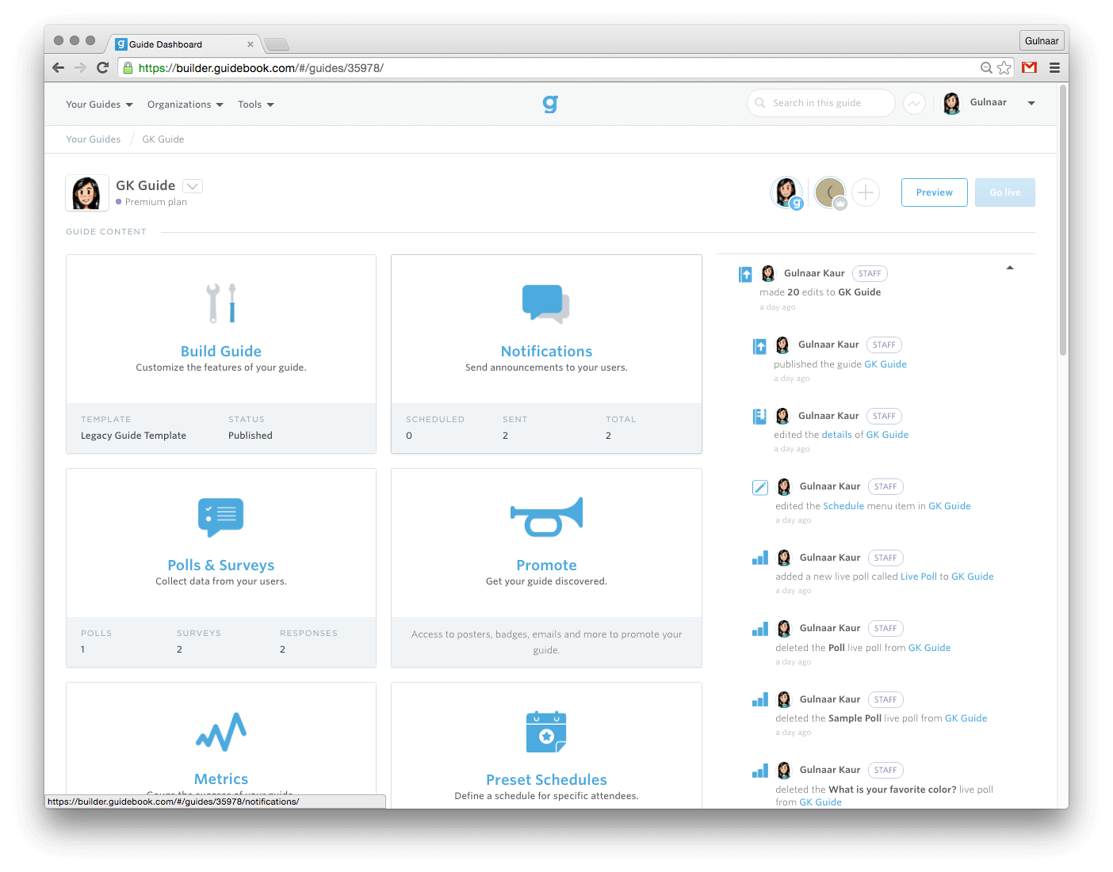Click the Guidebook 'g' logo in header

550,104
